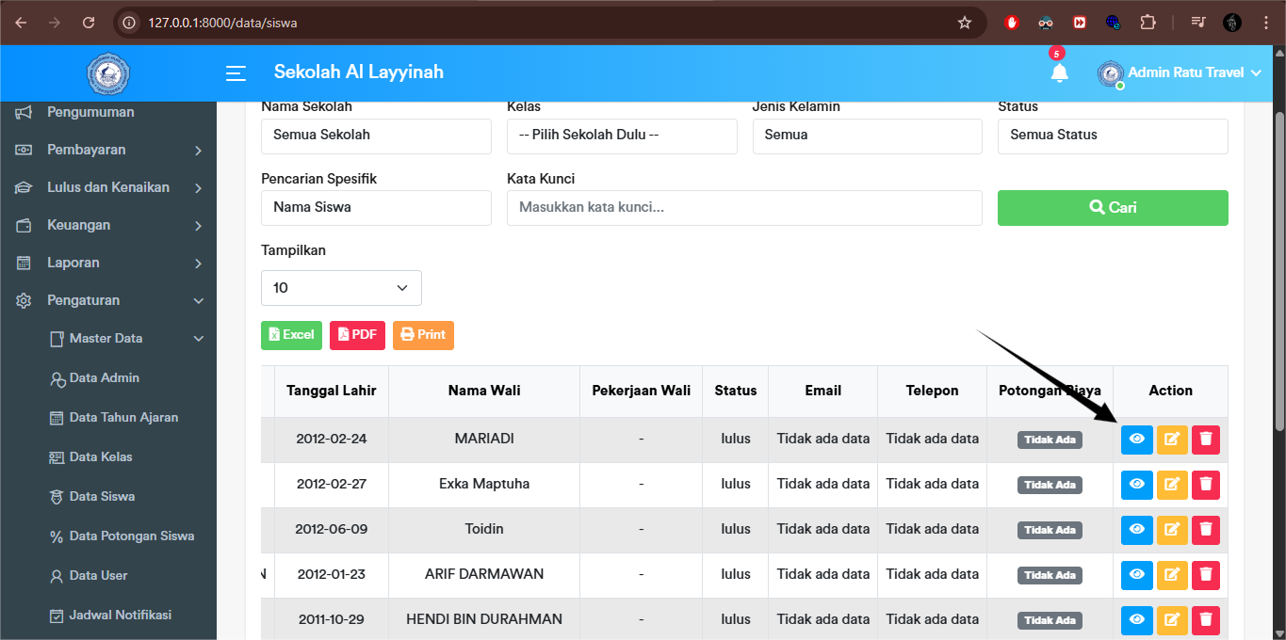Open the Semua Status dropdown
The image size is (1286, 640).
[1112, 136]
